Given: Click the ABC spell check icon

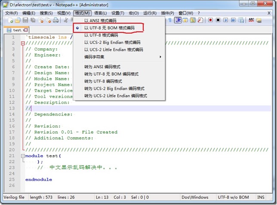Looking at the screenshot, I should point(252,20).
